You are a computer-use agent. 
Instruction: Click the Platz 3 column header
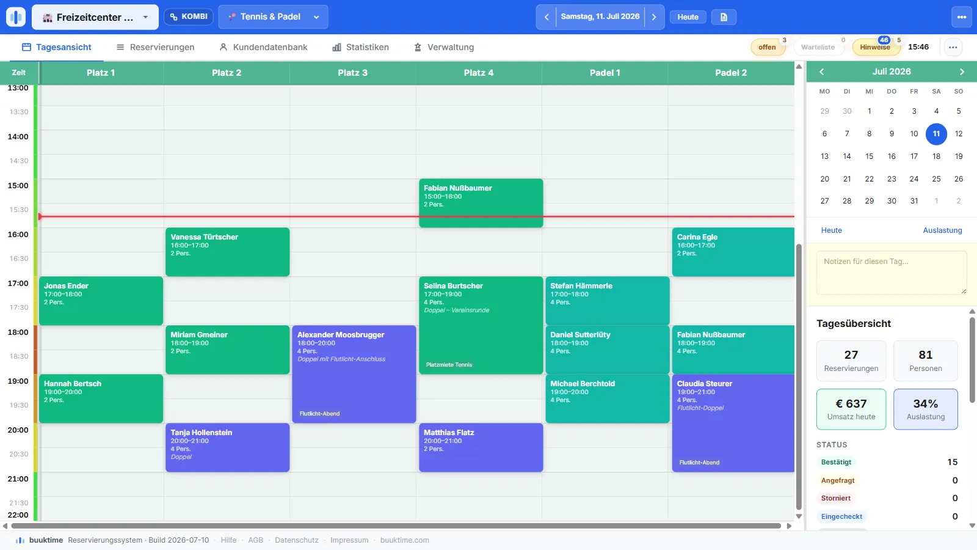pos(352,73)
